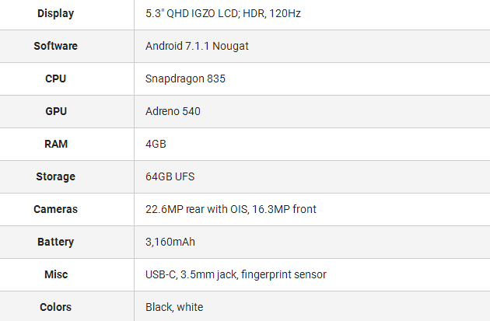Select the 4GB RAM value
490x321 pixels.
click(x=156, y=144)
